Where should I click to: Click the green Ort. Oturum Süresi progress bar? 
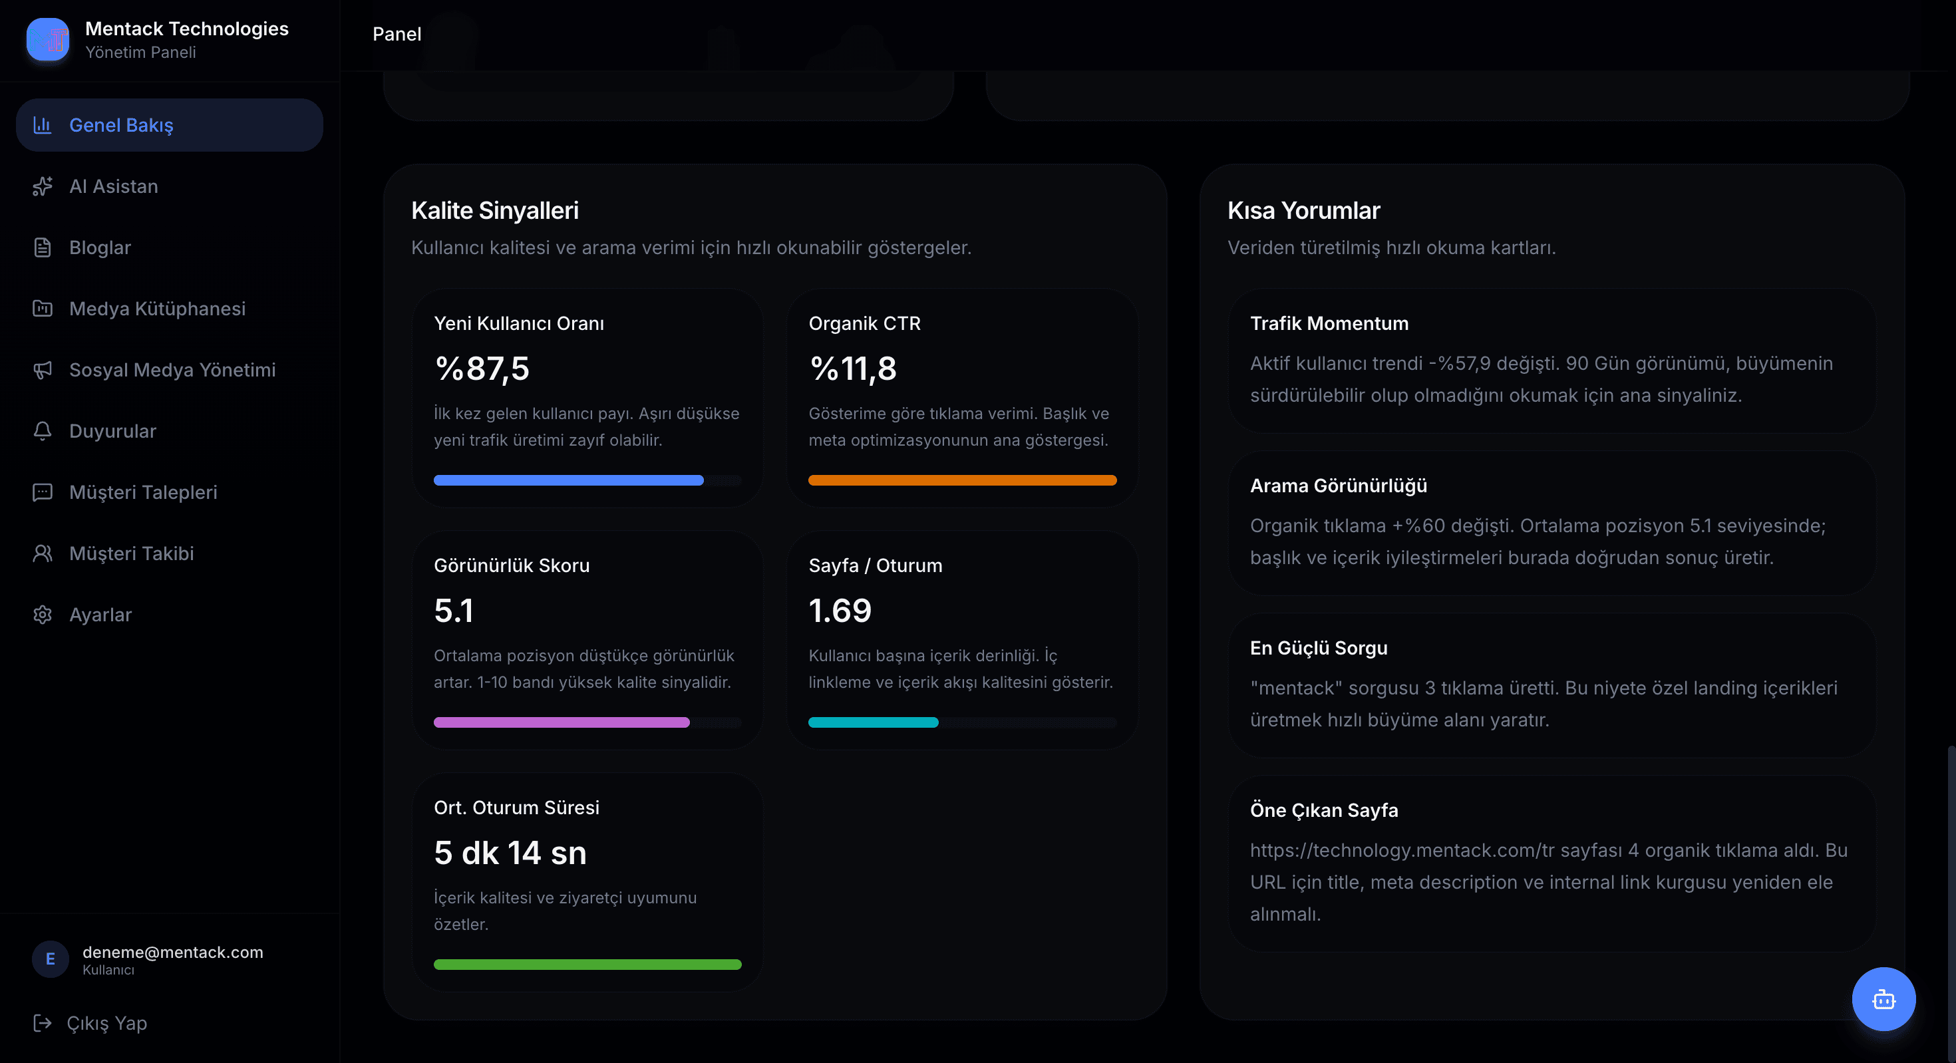click(x=587, y=965)
